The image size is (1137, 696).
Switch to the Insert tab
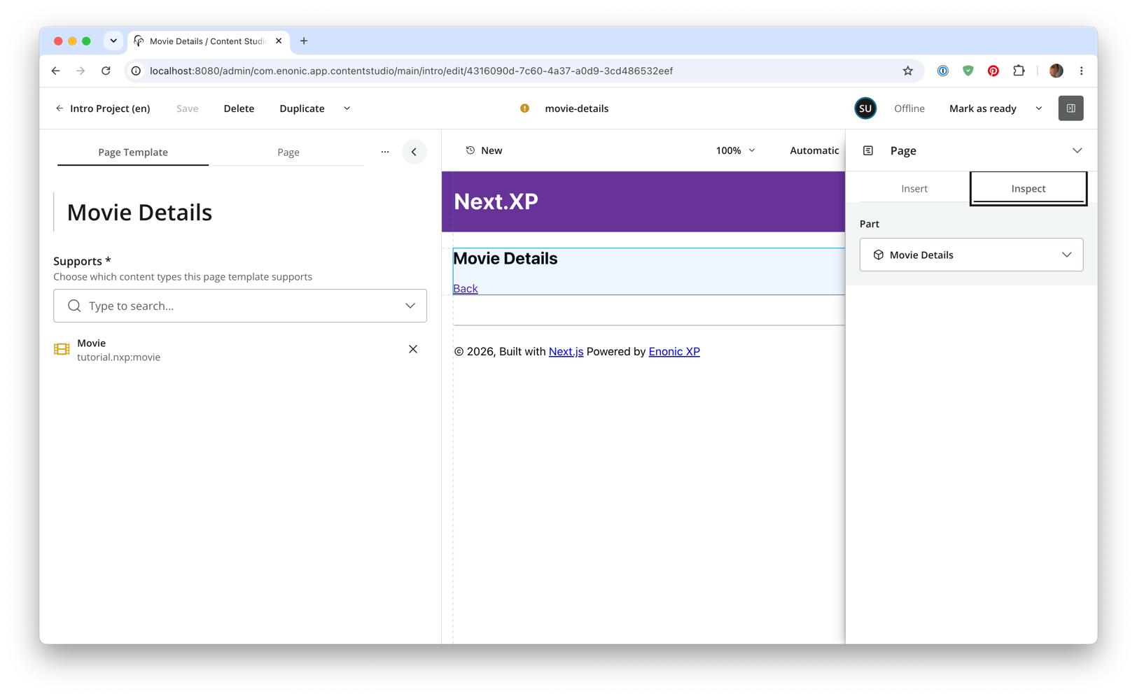[x=914, y=188]
